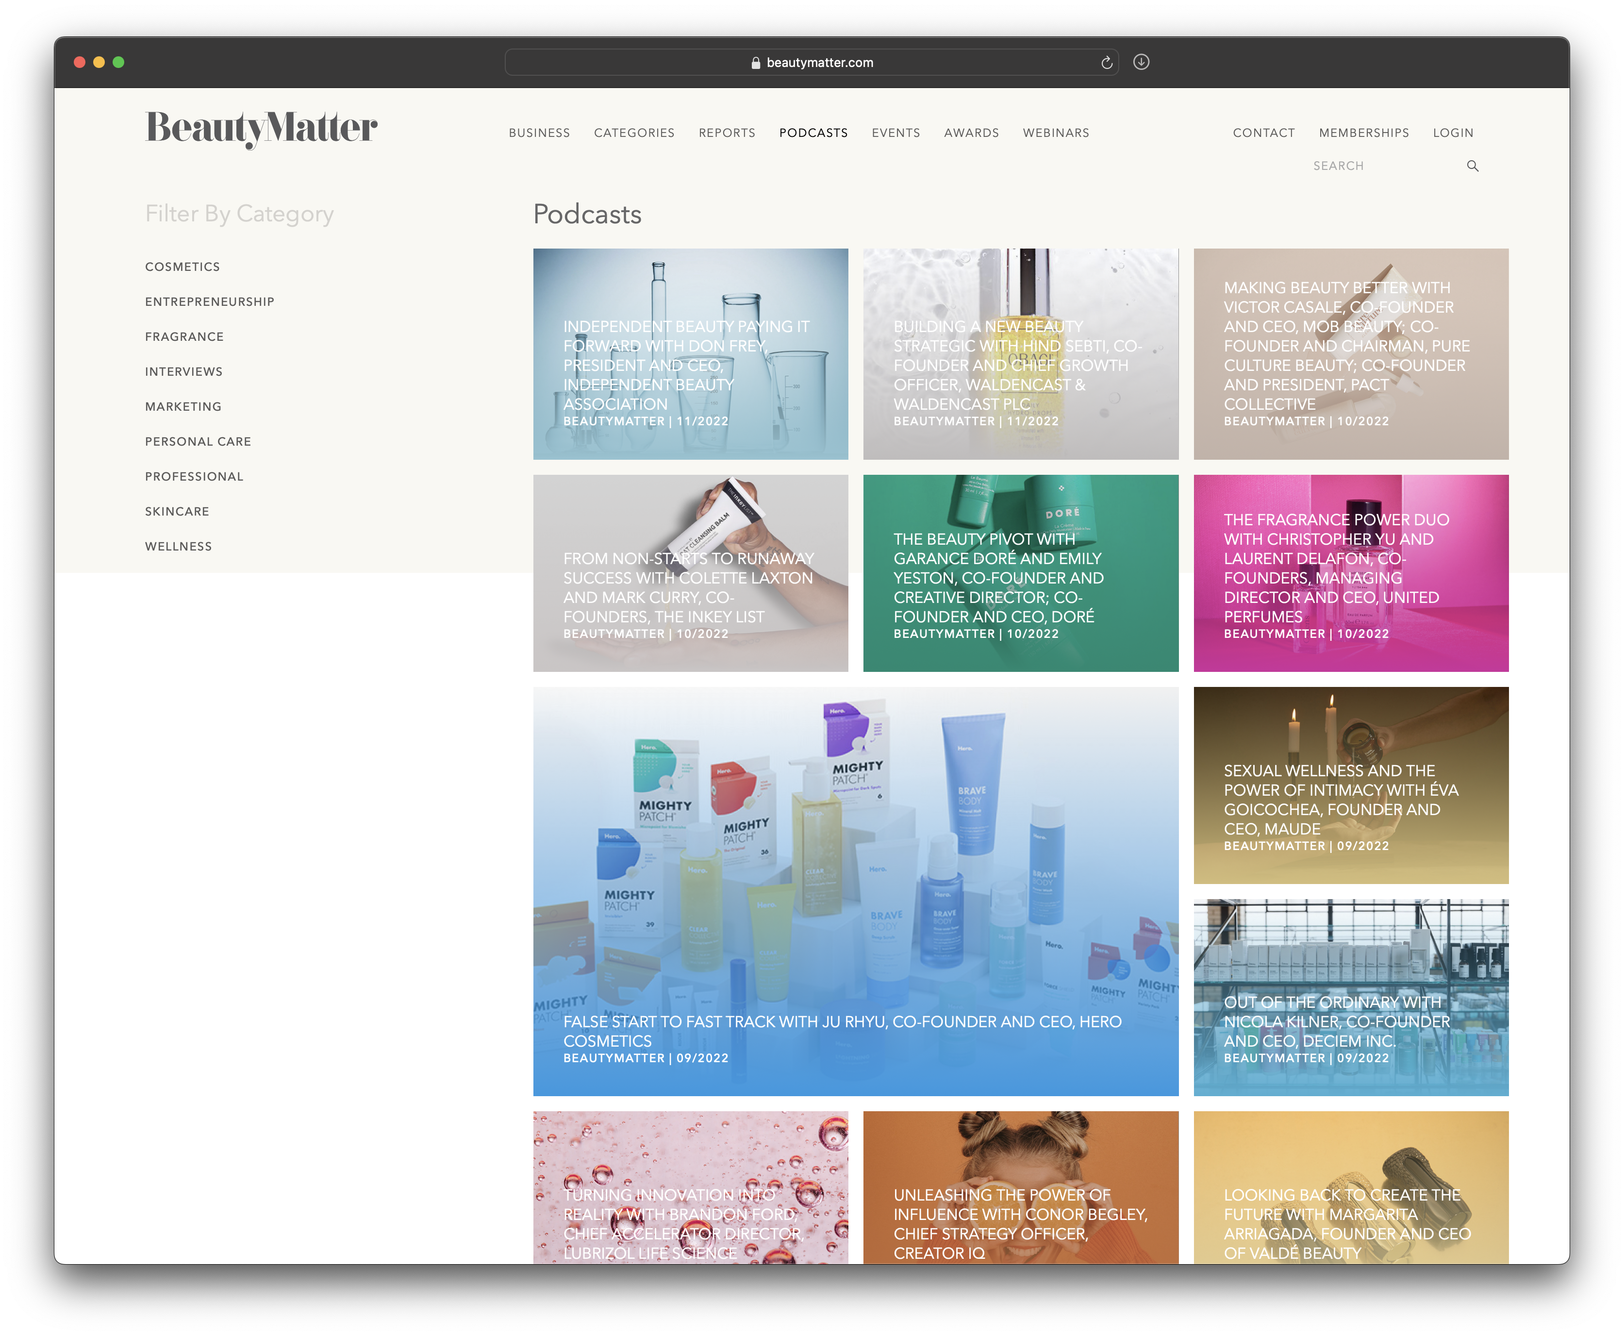Select the Entrepreneurship category filter
The width and height of the screenshot is (1624, 1336).
[x=209, y=301]
